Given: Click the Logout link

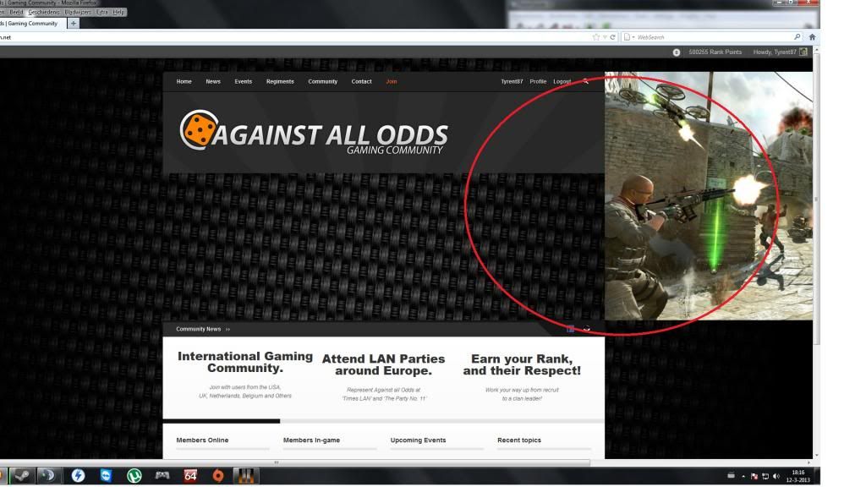Looking at the screenshot, I should [x=562, y=81].
